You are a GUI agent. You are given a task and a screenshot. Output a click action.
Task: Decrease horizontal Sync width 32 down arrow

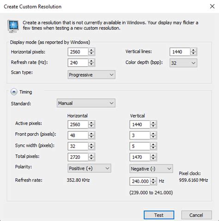[x=91, y=148]
